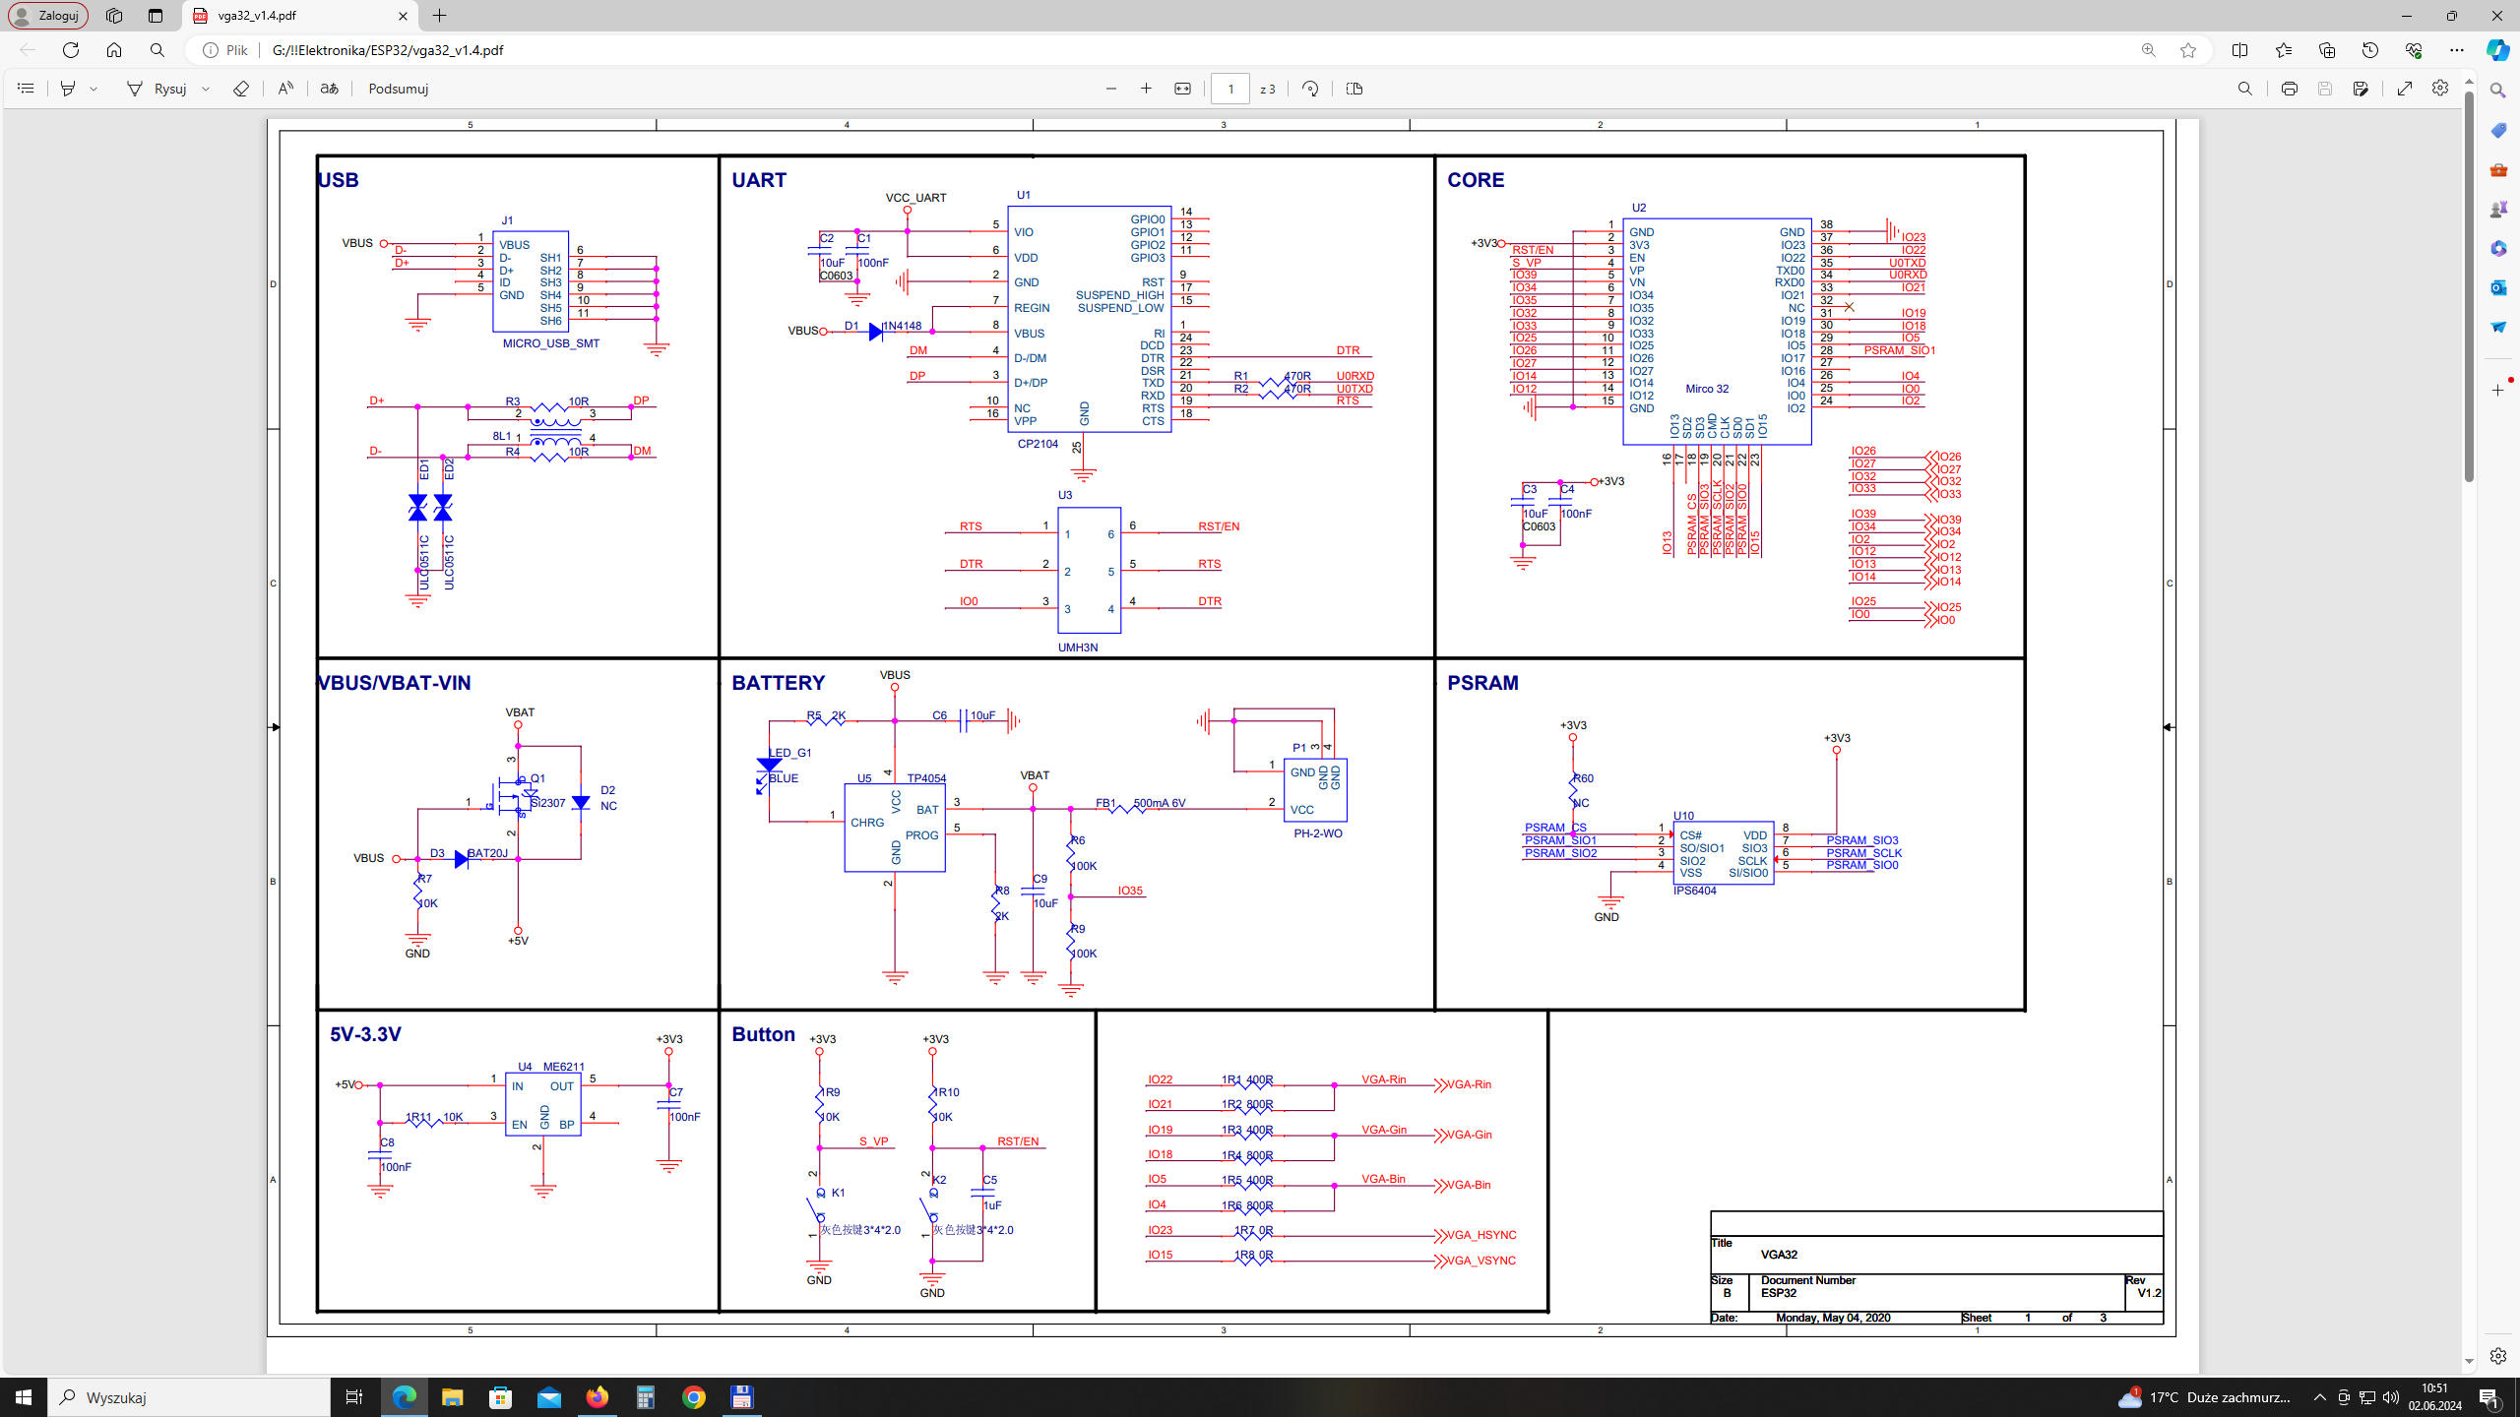Select the highlight tool in PDF toolbar
The image size is (2520, 1417).
click(68, 89)
